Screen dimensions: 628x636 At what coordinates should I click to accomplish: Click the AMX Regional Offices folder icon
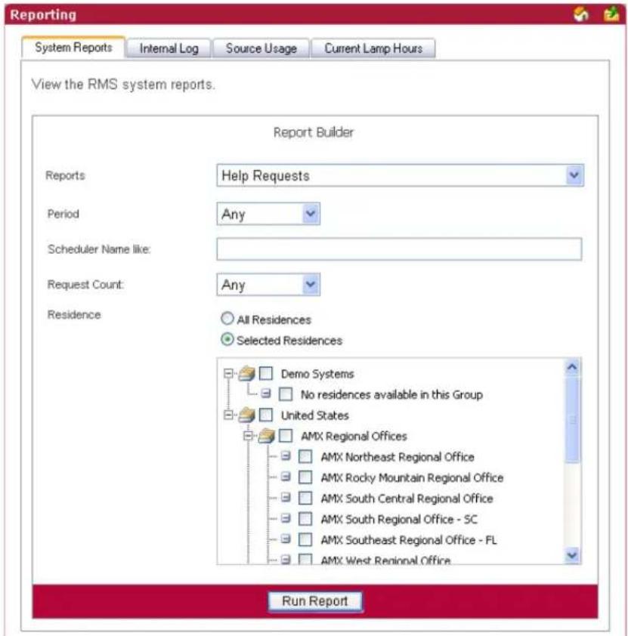(267, 436)
